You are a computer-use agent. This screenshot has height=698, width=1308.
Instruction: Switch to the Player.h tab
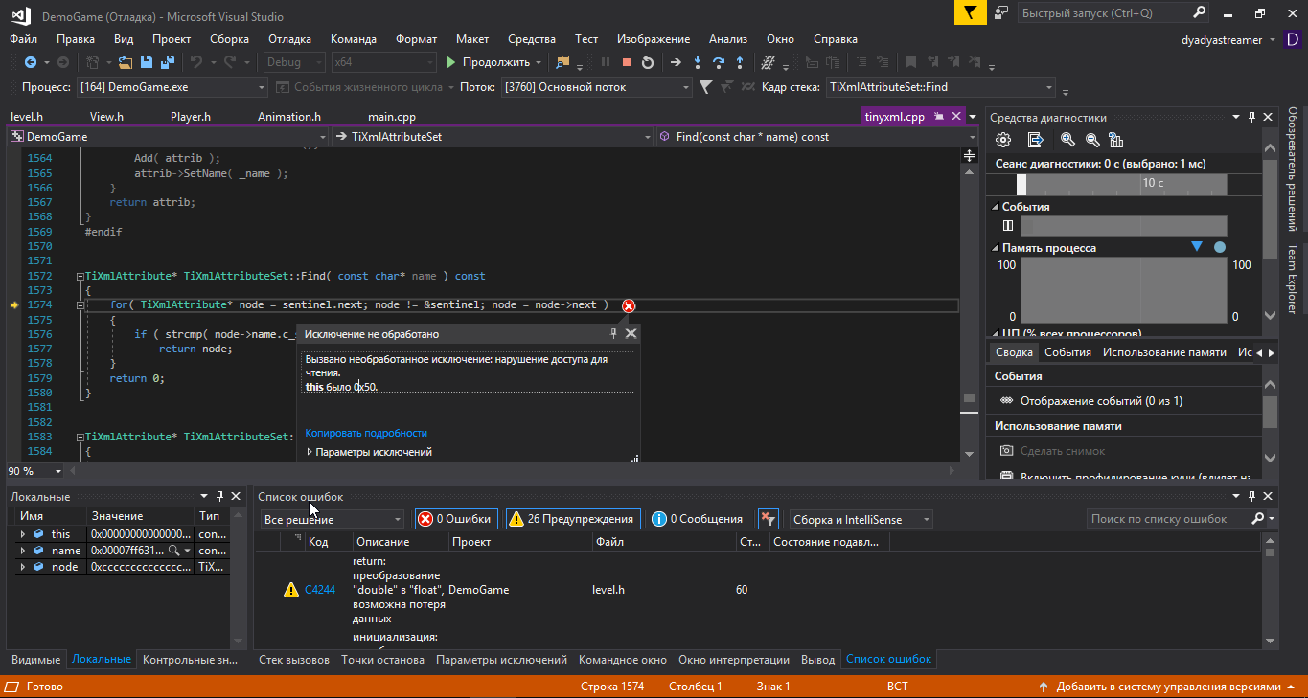coord(191,117)
